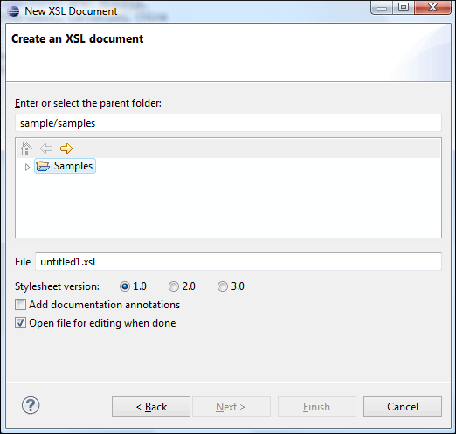Select stylesheet version 1.0
Image resolution: width=456 pixels, height=434 pixels.
(125, 286)
